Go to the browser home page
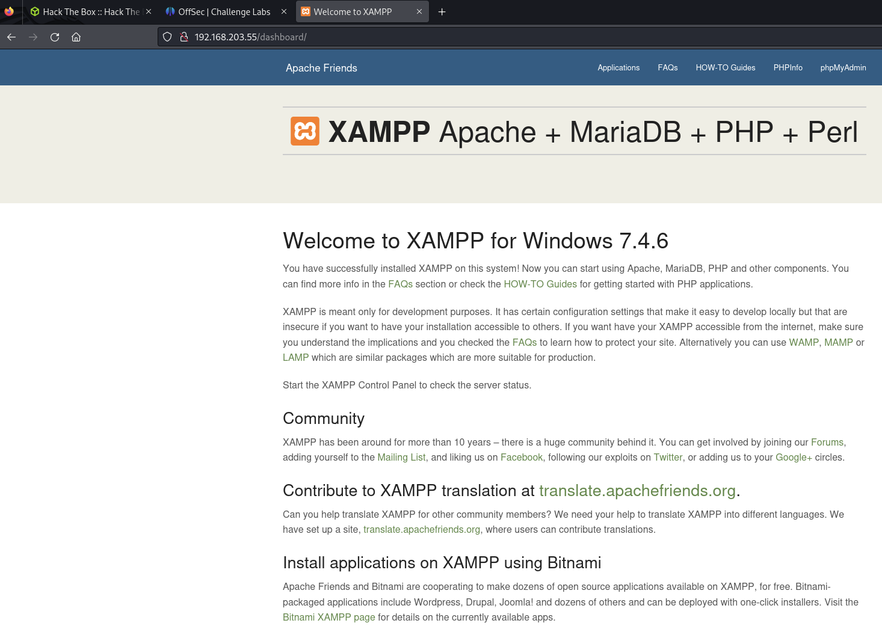This screenshot has height=626, width=882. point(76,37)
